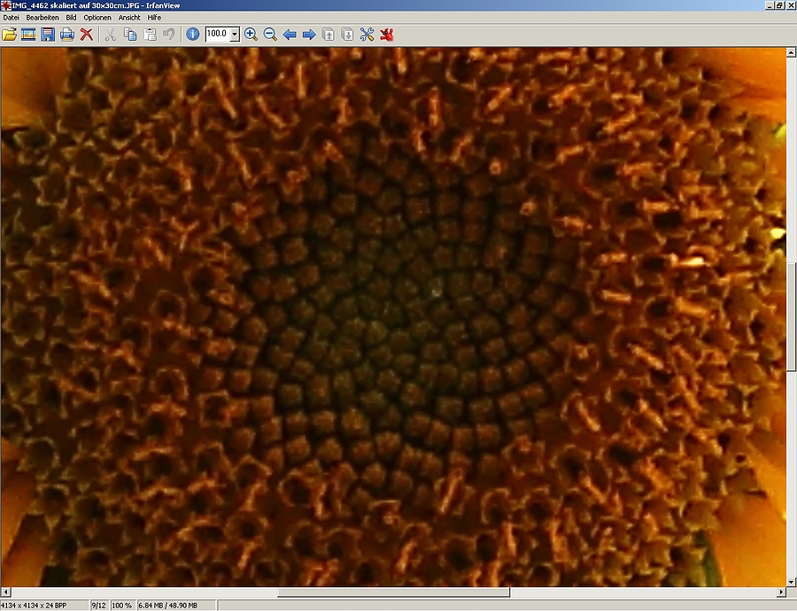Viewport: 797px width, 611px height.
Task: Open the Ansicht menu
Action: point(129,18)
